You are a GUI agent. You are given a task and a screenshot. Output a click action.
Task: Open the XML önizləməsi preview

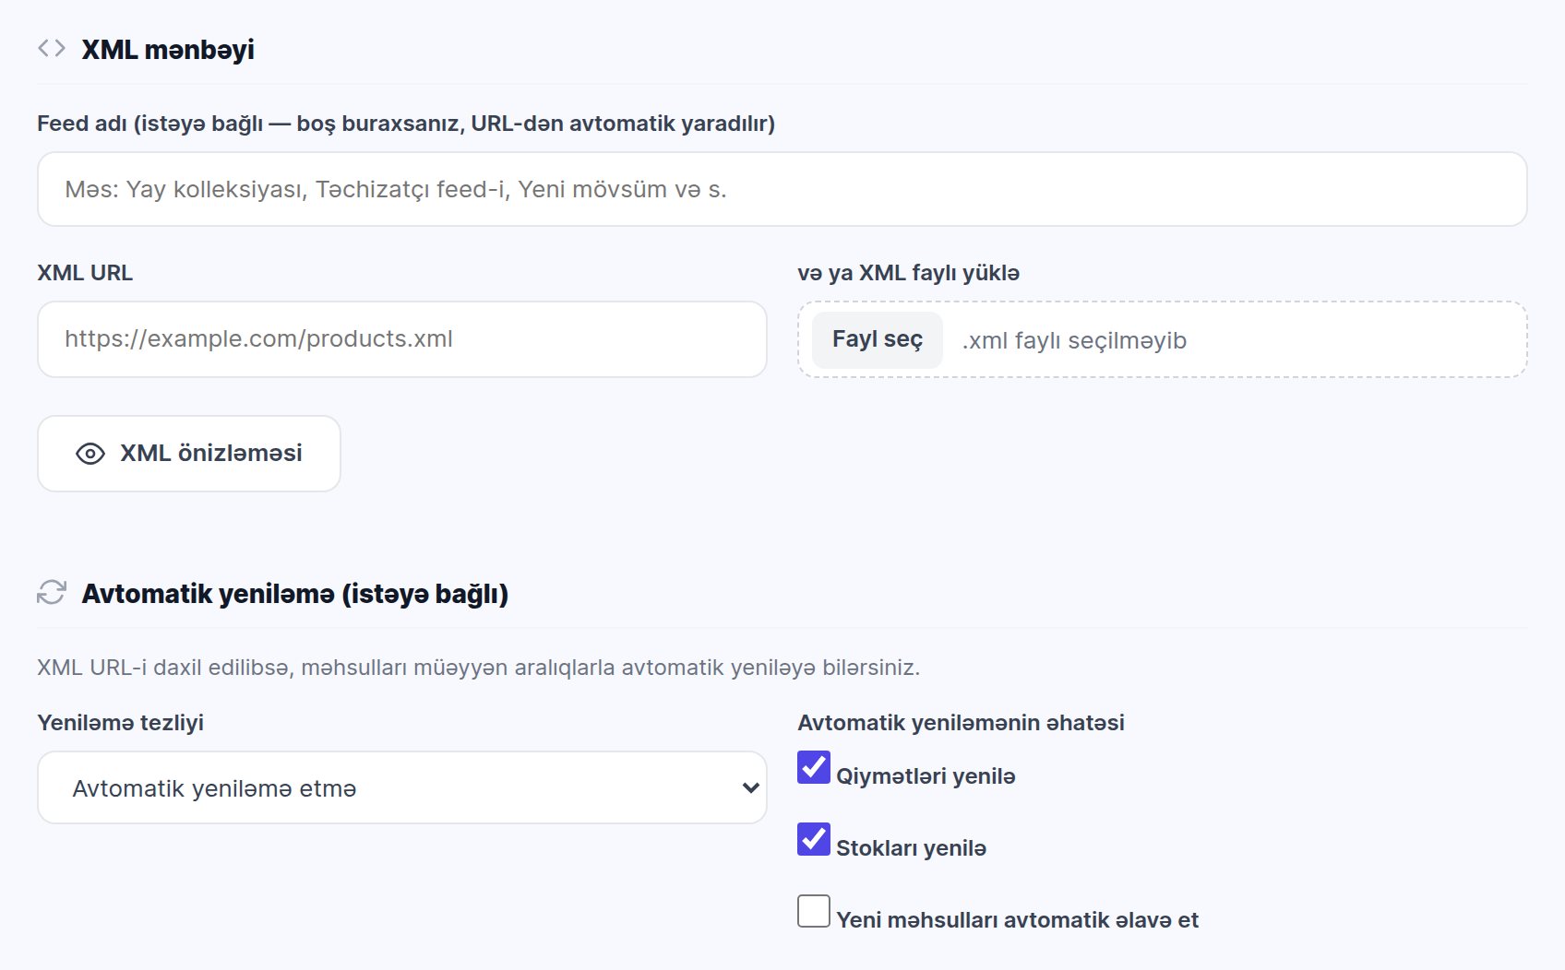(189, 454)
